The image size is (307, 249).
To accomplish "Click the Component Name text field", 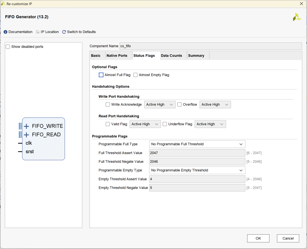I will pyautogui.click(x=210, y=46).
